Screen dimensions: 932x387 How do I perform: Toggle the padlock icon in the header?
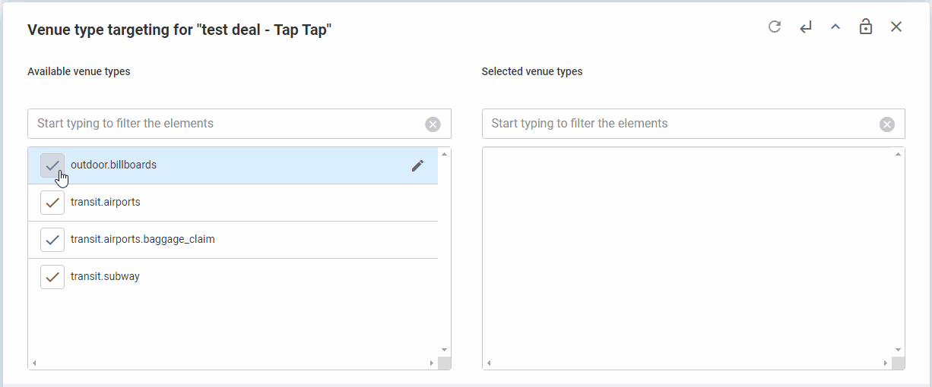tap(866, 27)
